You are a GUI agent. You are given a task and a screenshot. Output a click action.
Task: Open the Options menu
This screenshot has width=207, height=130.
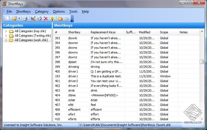click(59, 11)
